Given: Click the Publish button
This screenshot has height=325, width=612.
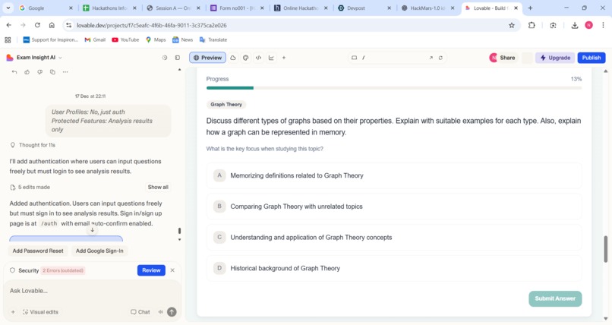Looking at the screenshot, I should (x=591, y=58).
